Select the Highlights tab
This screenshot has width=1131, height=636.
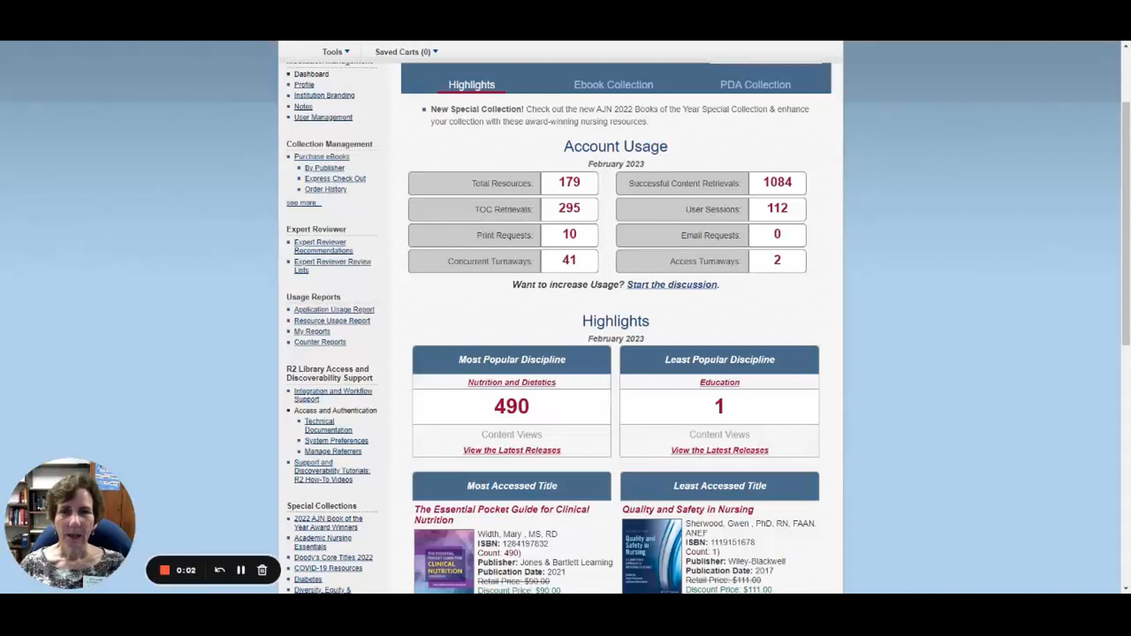(x=471, y=85)
